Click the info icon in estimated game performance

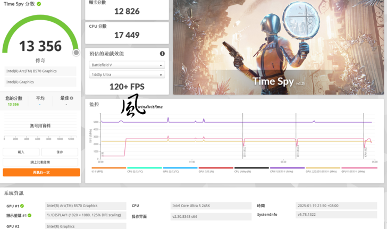(x=162, y=54)
